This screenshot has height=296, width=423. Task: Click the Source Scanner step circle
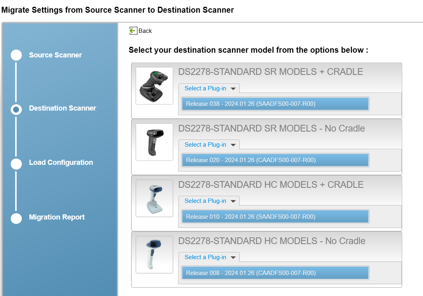click(16, 55)
